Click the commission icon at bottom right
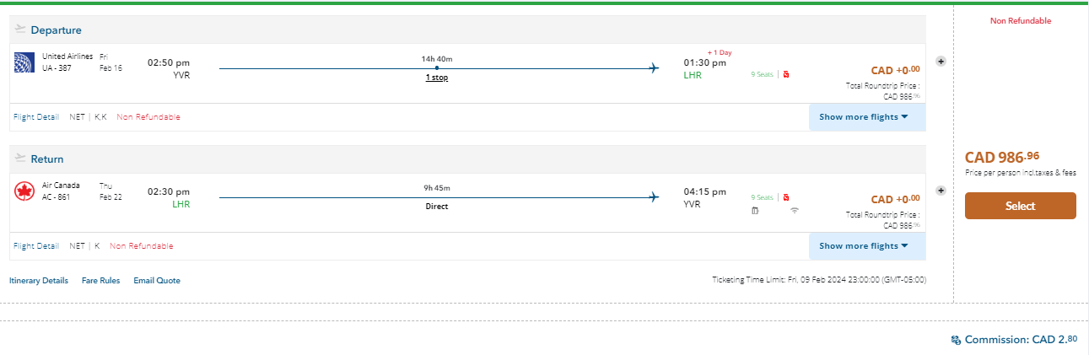 (956, 340)
